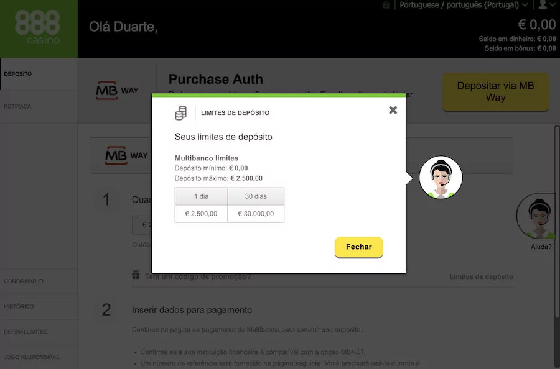Open the DEPÓSITO section in sidebar
Screen dimensions: 560x369
coord(17,73)
